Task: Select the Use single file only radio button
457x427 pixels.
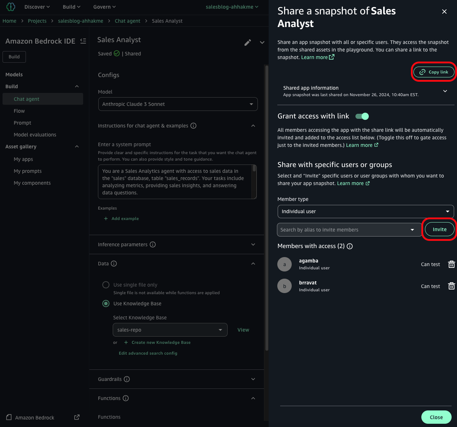Action: point(106,284)
